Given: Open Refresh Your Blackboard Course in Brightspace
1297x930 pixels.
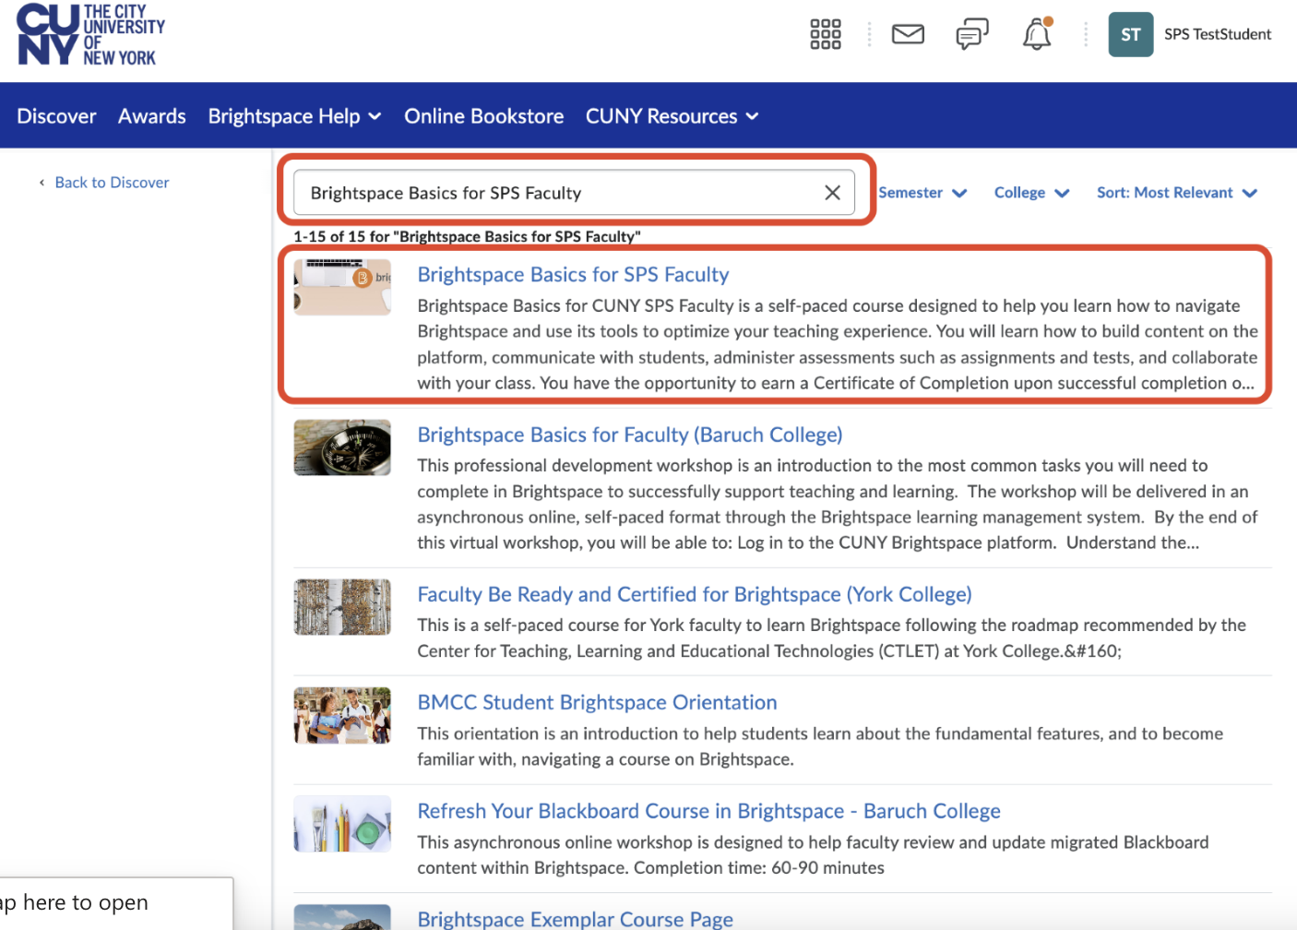Looking at the screenshot, I should [708, 811].
